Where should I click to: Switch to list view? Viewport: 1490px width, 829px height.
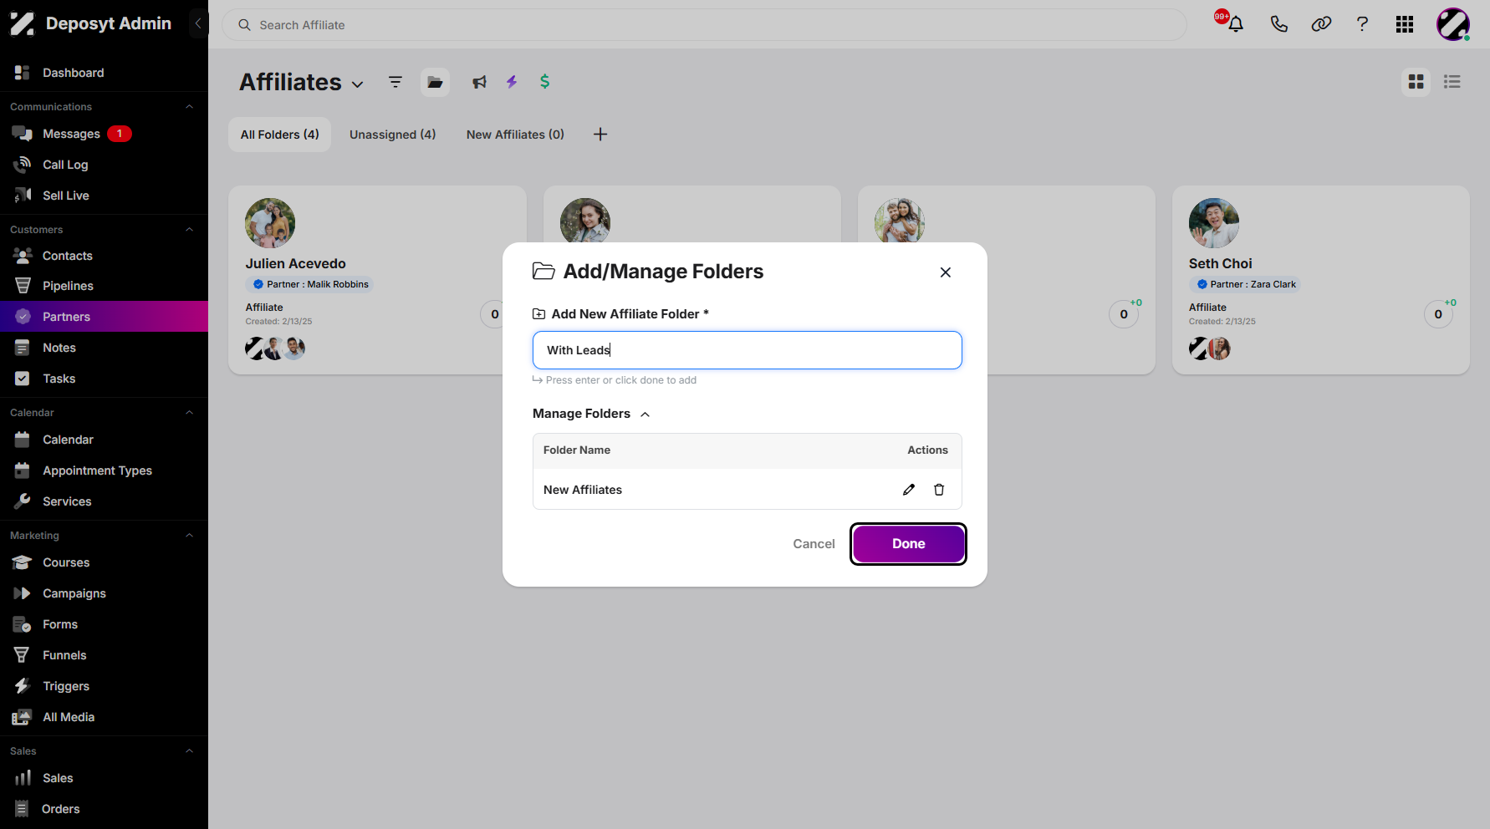[1452, 82]
